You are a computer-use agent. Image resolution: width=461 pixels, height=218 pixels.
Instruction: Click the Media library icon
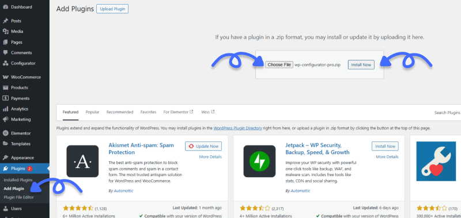point(5,32)
